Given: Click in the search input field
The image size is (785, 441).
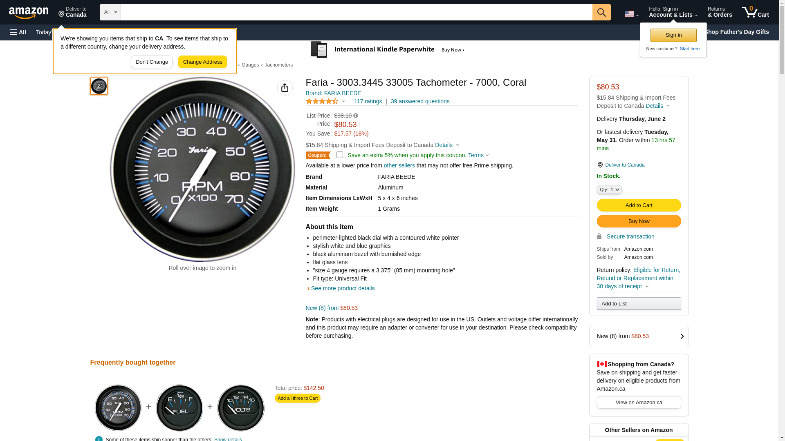Looking at the screenshot, I should pos(356,12).
